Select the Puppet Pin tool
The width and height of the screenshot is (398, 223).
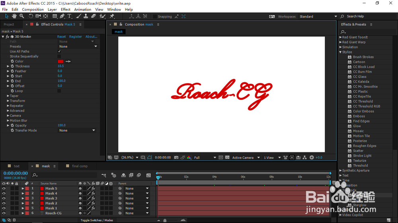pyautogui.click(x=112, y=16)
